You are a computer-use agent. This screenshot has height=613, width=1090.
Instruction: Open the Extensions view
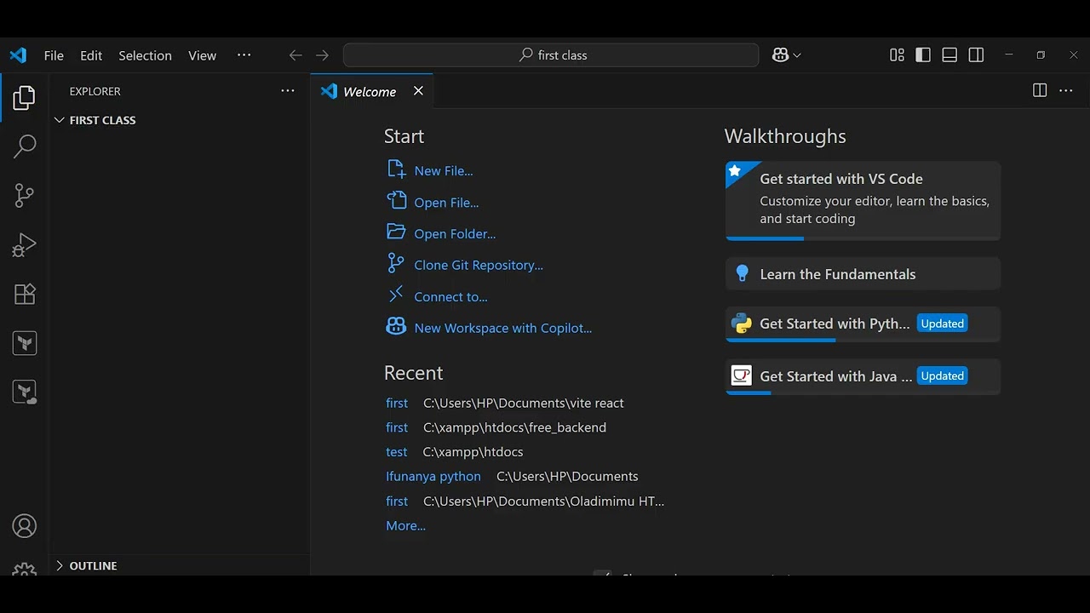tap(25, 295)
